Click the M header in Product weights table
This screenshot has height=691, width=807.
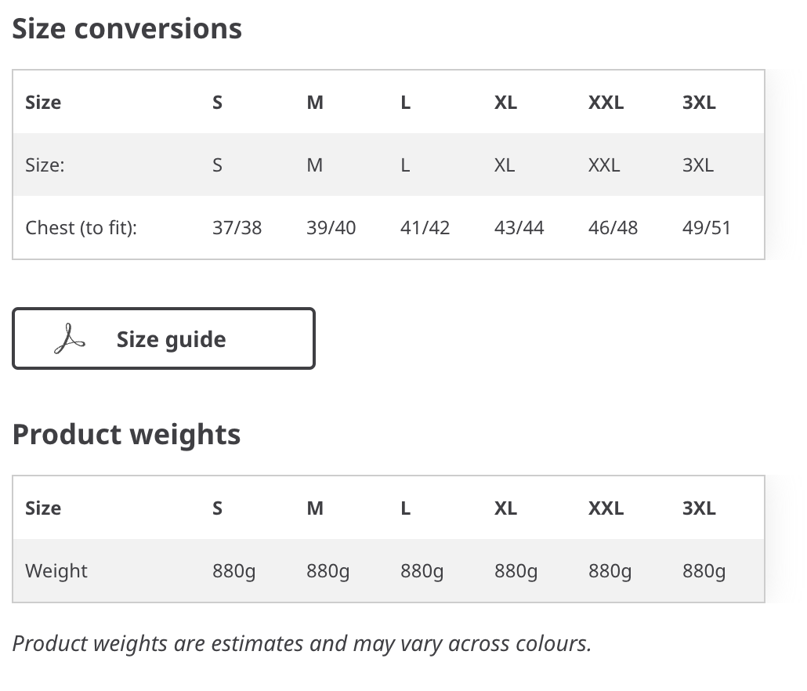(x=315, y=508)
